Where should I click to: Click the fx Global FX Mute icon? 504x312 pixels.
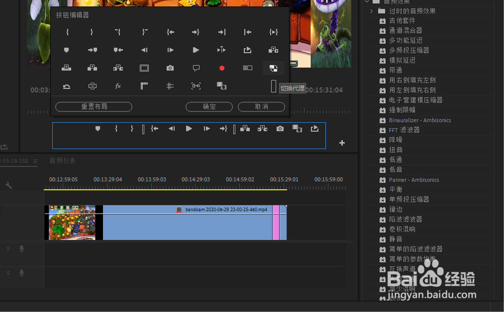pyautogui.click(x=118, y=86)
